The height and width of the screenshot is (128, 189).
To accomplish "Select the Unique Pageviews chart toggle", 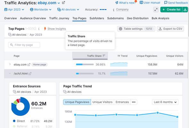I will pos(77,102).
